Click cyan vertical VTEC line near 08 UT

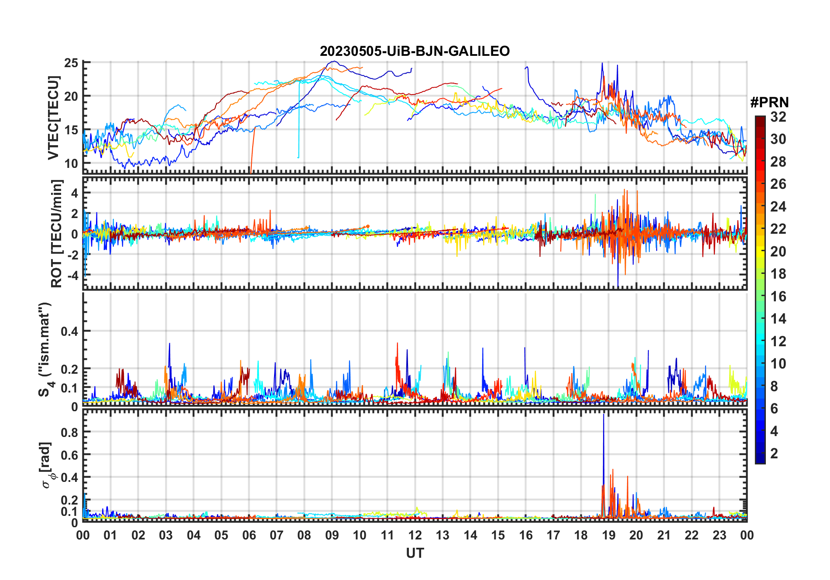point(299,119)
